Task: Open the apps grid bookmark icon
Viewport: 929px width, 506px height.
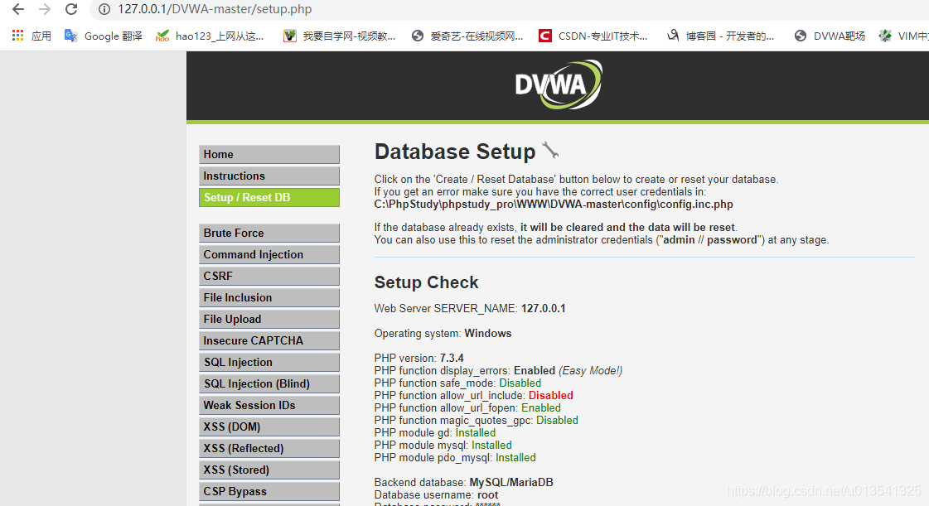Action: point(17,36)
